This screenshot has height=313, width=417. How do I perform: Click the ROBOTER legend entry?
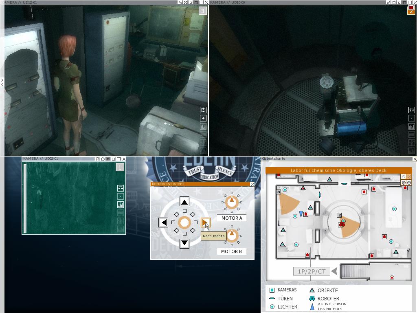click(x=324, y=299)
